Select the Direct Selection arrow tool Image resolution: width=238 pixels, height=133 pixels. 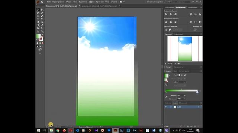(x=42, y=10)
